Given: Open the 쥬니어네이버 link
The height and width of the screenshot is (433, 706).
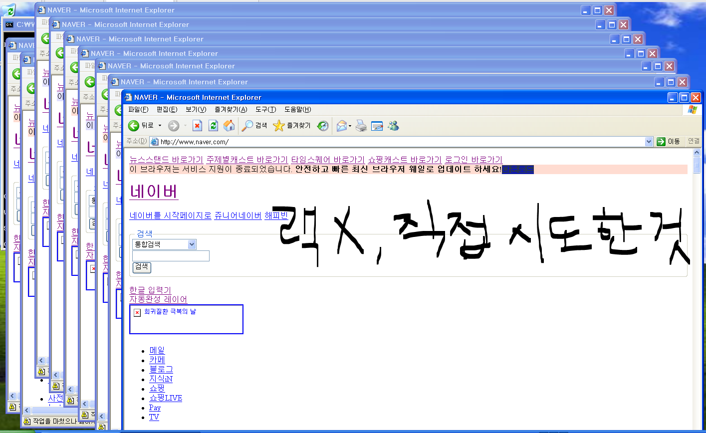Looking at the screenshot, I should pos(238,216).
